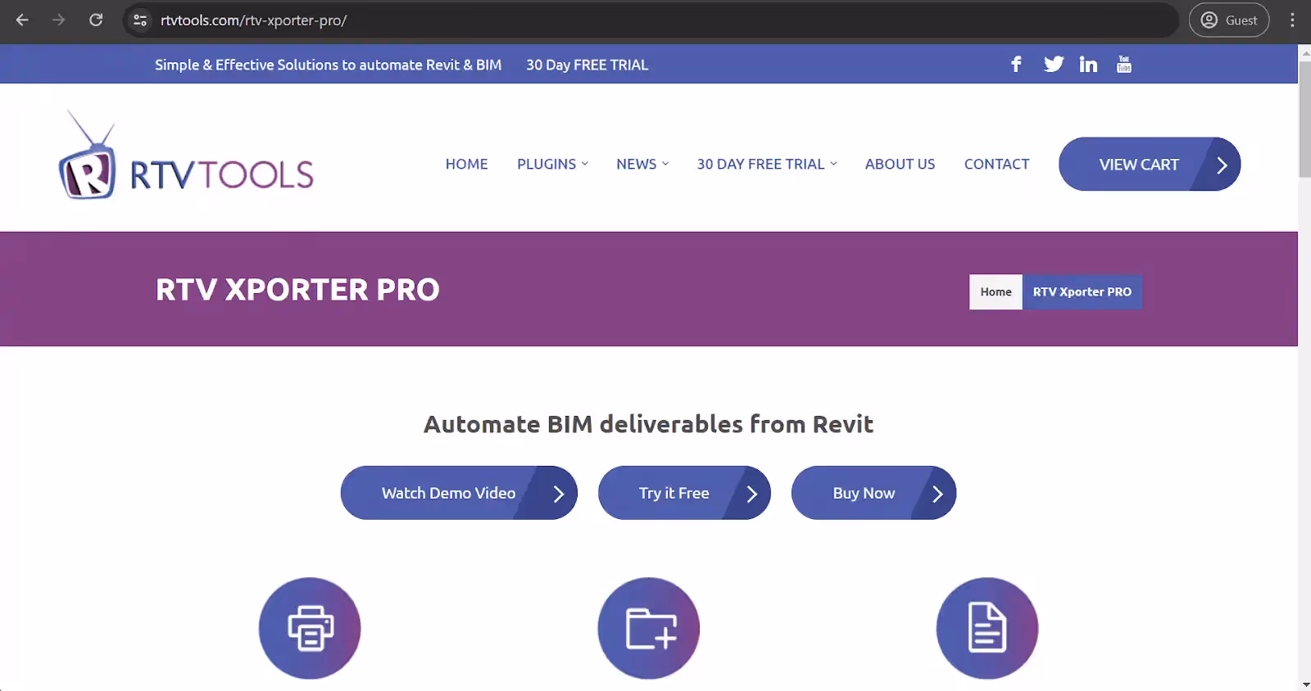Click the add-folder circle icon
Screen dimensions: 1311x691
649,628
